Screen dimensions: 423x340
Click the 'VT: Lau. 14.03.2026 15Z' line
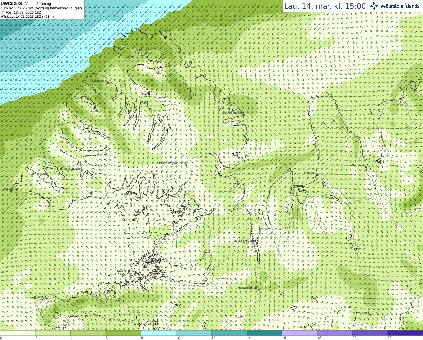[27, 17]
